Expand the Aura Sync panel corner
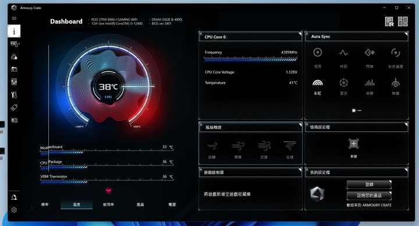This screenshot has height=226, width=419. [x=406, y=34]
